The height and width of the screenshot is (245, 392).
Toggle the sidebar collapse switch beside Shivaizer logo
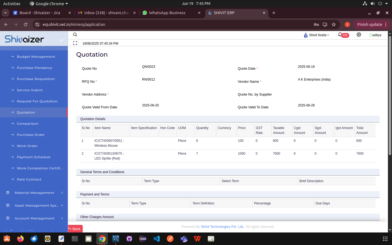pyautogui.click(x=61, y=40)
